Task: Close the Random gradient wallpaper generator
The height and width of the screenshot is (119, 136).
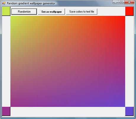Action: pos(129,2)
